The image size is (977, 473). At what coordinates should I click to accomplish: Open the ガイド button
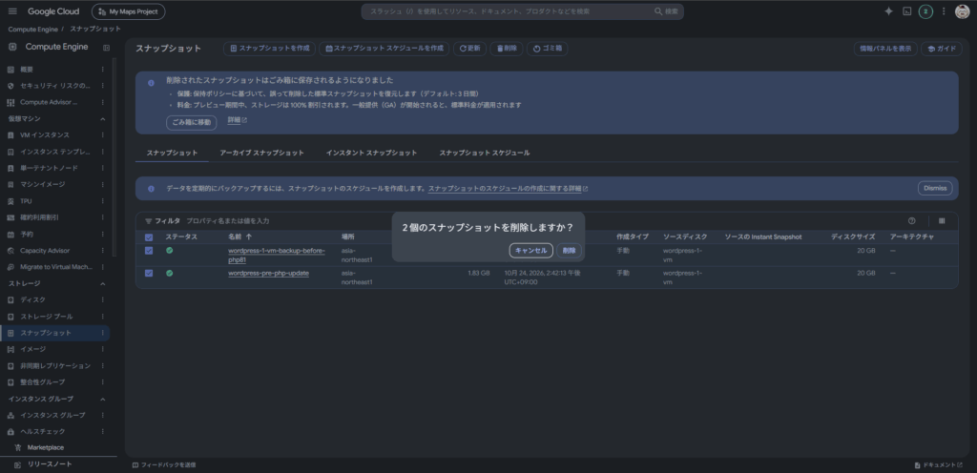[941, 49]
